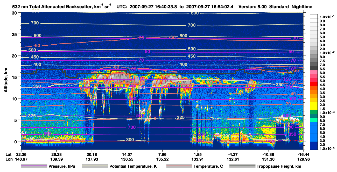The height and width of the screenshot is (172, 337).
Task: Click longitude value '131.30'
Action: 268,159
